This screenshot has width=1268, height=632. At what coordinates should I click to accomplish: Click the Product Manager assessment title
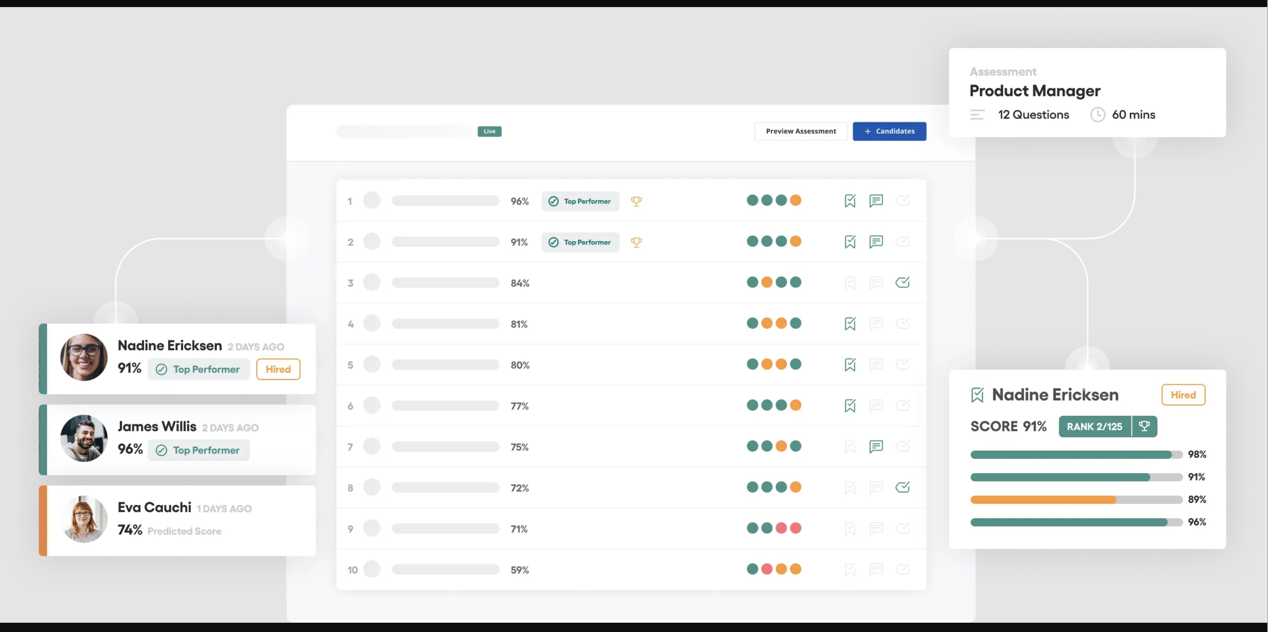tap(1035, 91)
